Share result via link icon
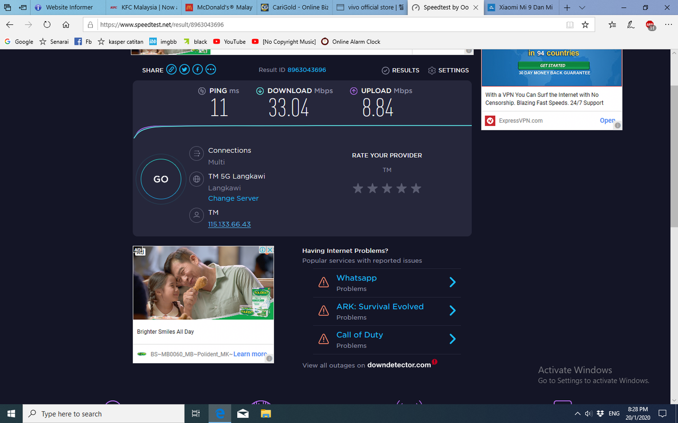The width and height of the screenshot is (678, 423). pyautogui.click(x=171, y=70)
